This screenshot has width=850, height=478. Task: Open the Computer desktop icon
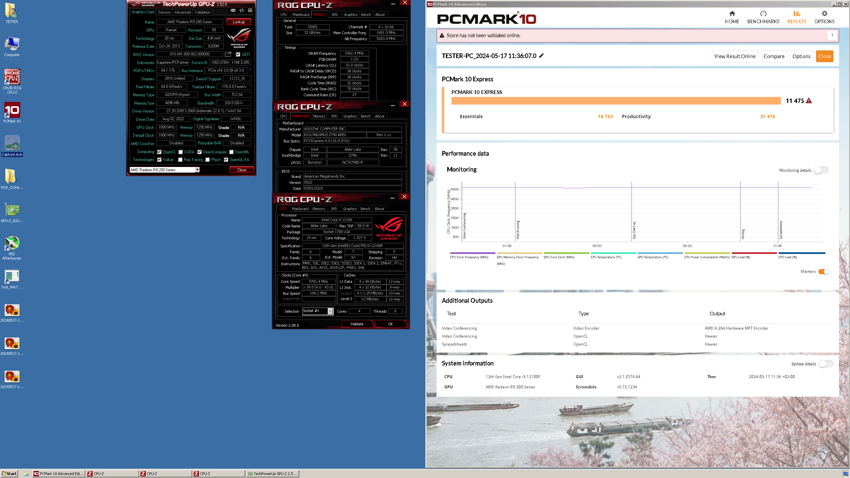click(12, 46)
